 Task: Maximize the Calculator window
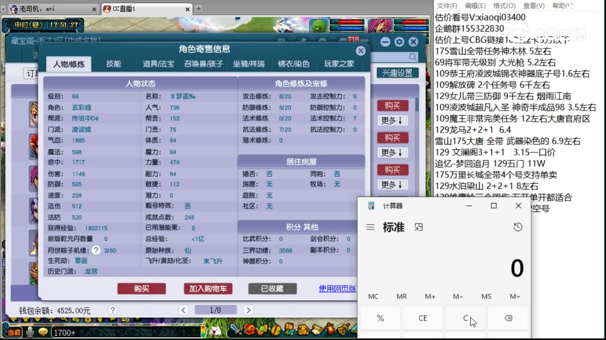(494, 206)
